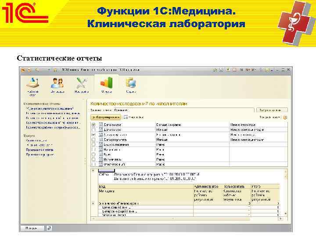The height and width of the screenshot is (237, 316).
Task: Open navigation history dropdown arrow in title bar
Action: tap(49, 70)
